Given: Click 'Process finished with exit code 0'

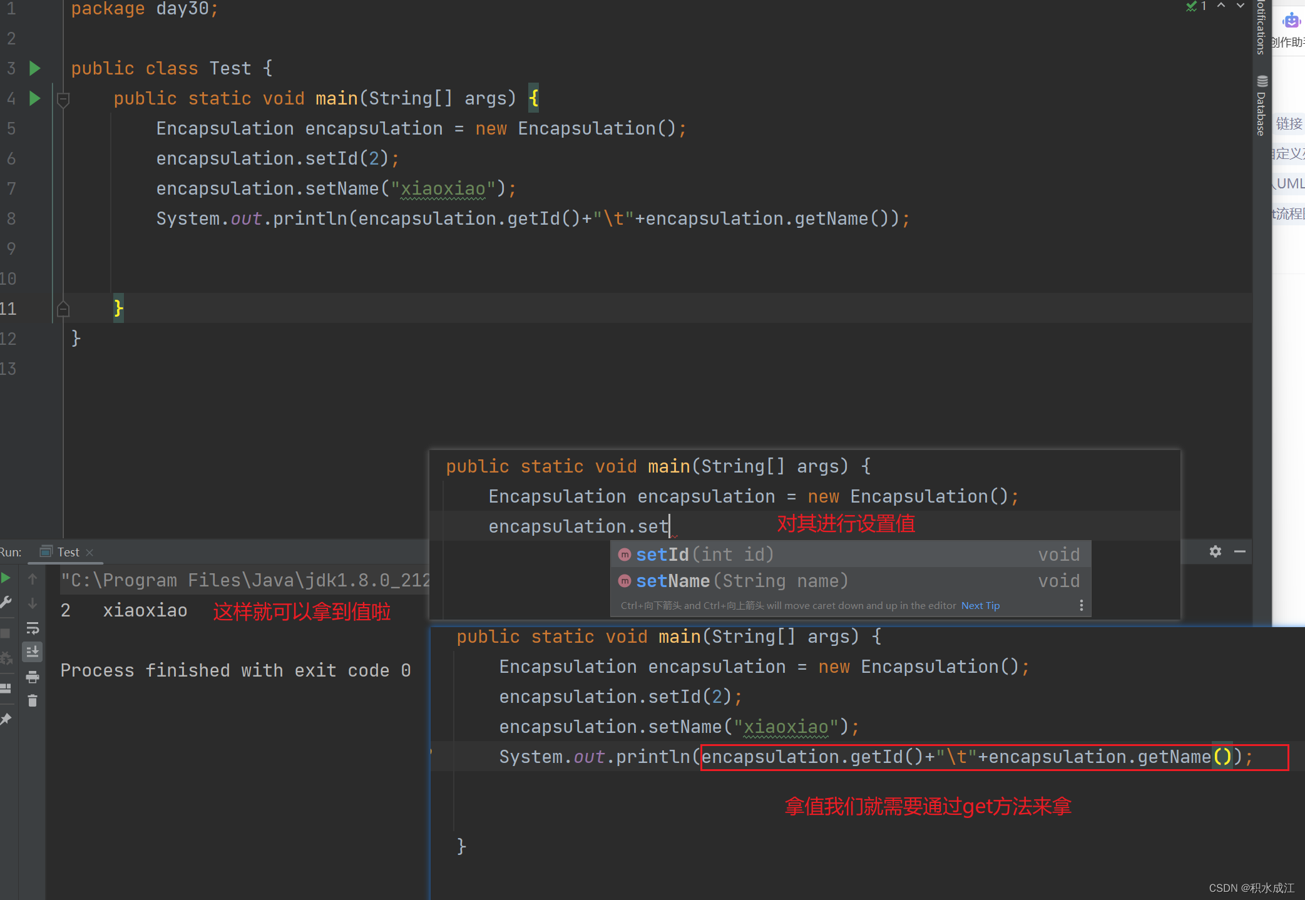Looking at the screenshot, I should [x=236, y=670].
